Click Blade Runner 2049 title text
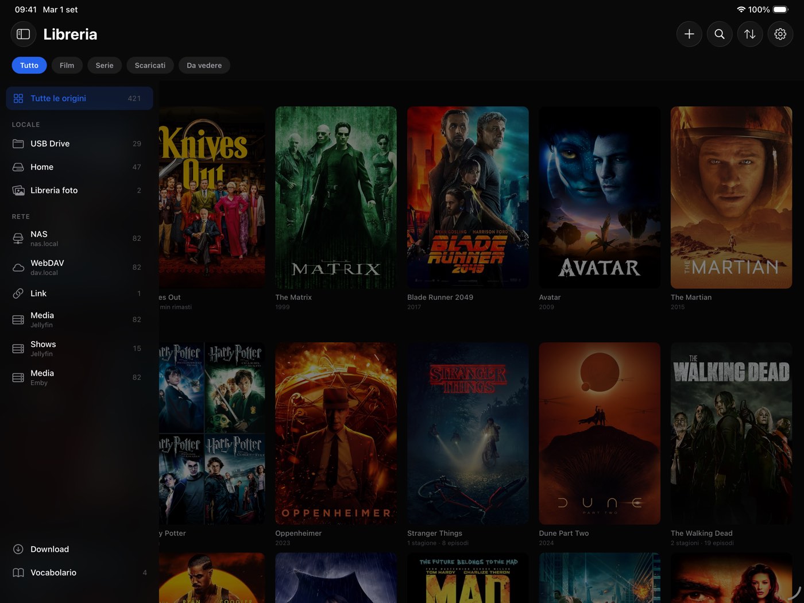Image resolution: width=804 pixels, height=603 pixels. (440, 297)
